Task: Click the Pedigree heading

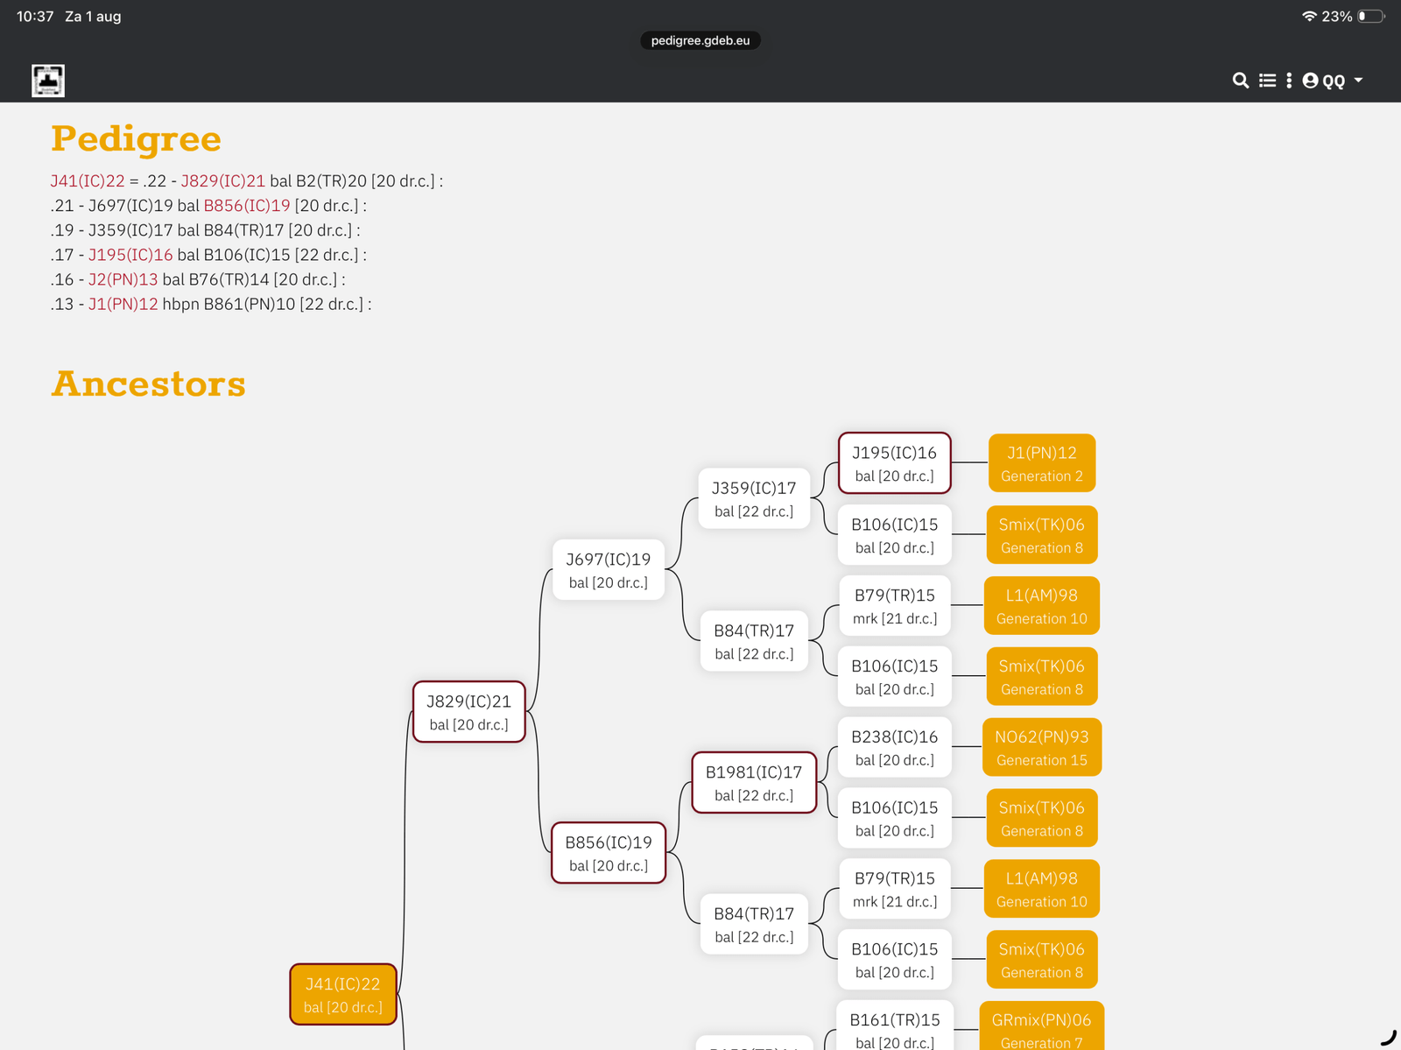Action: pos(136,139)
